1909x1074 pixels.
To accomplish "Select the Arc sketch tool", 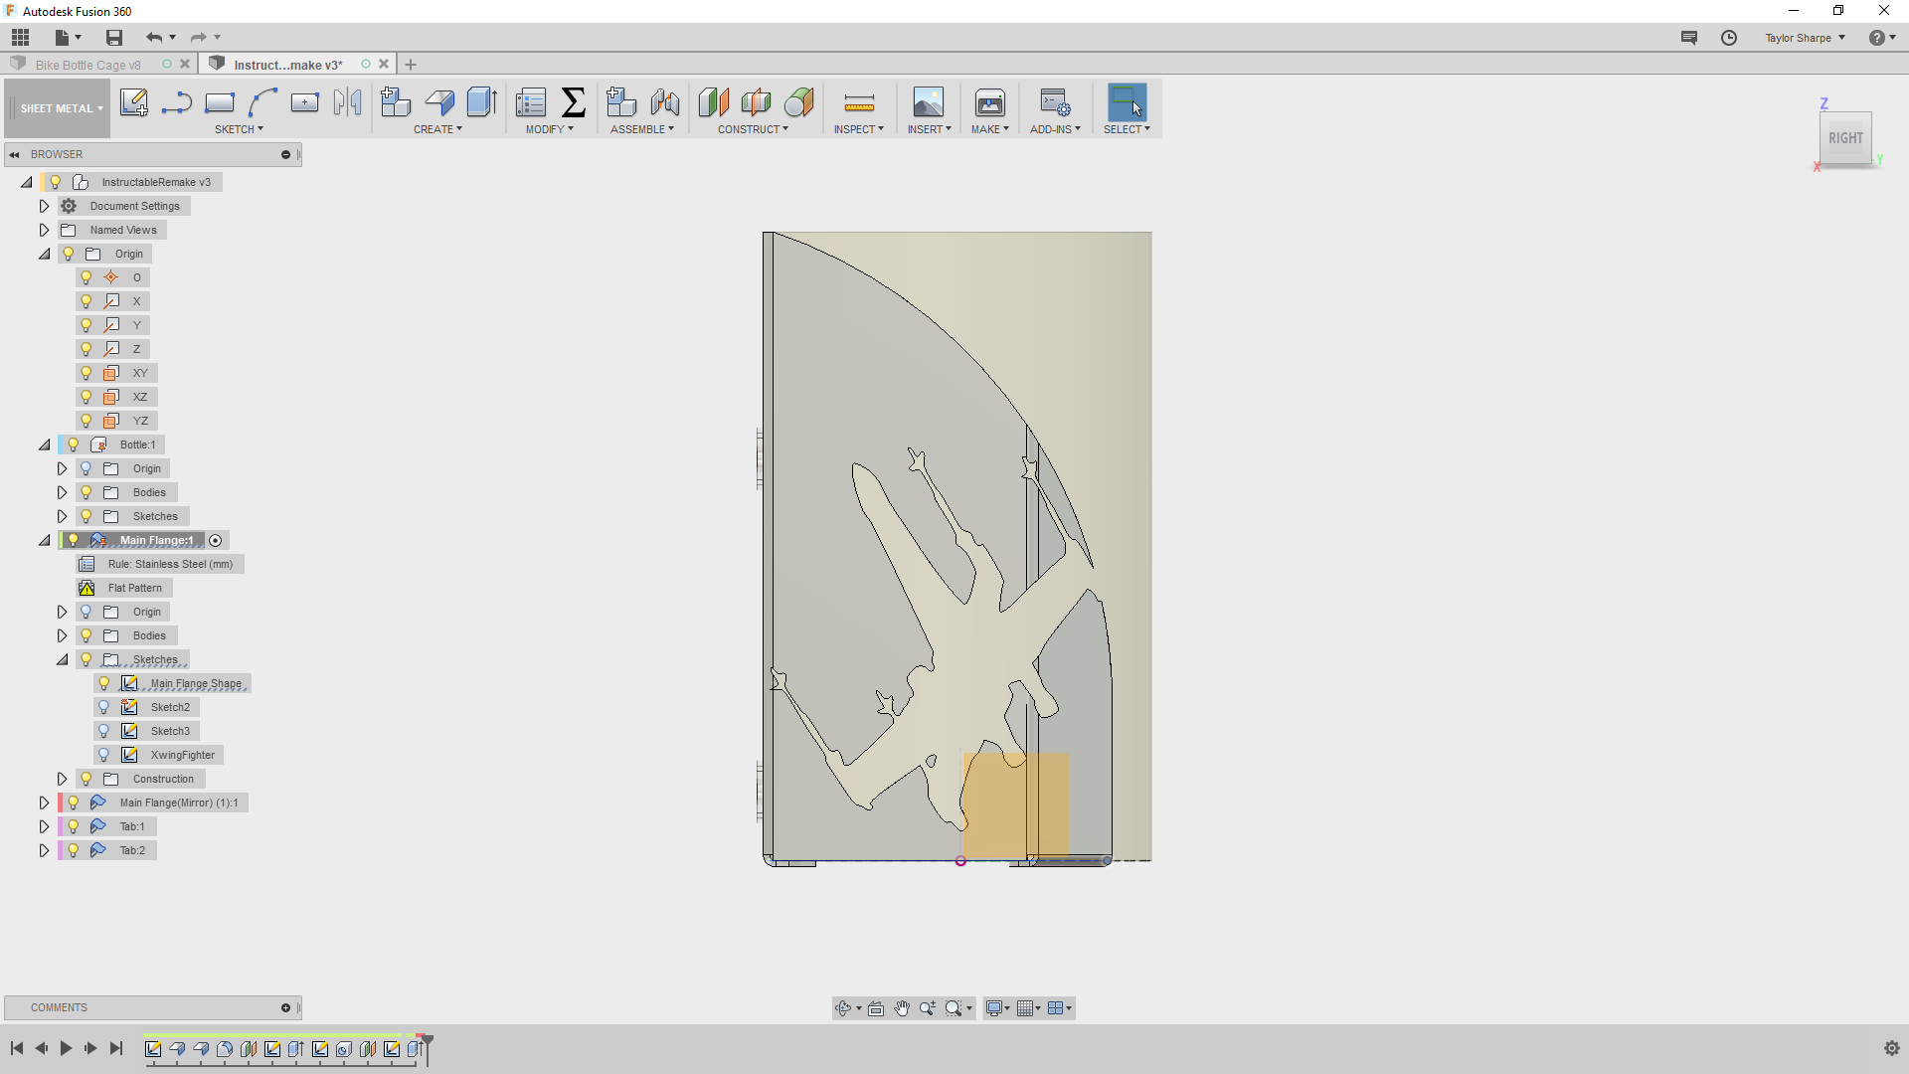I will pos(262,102).
